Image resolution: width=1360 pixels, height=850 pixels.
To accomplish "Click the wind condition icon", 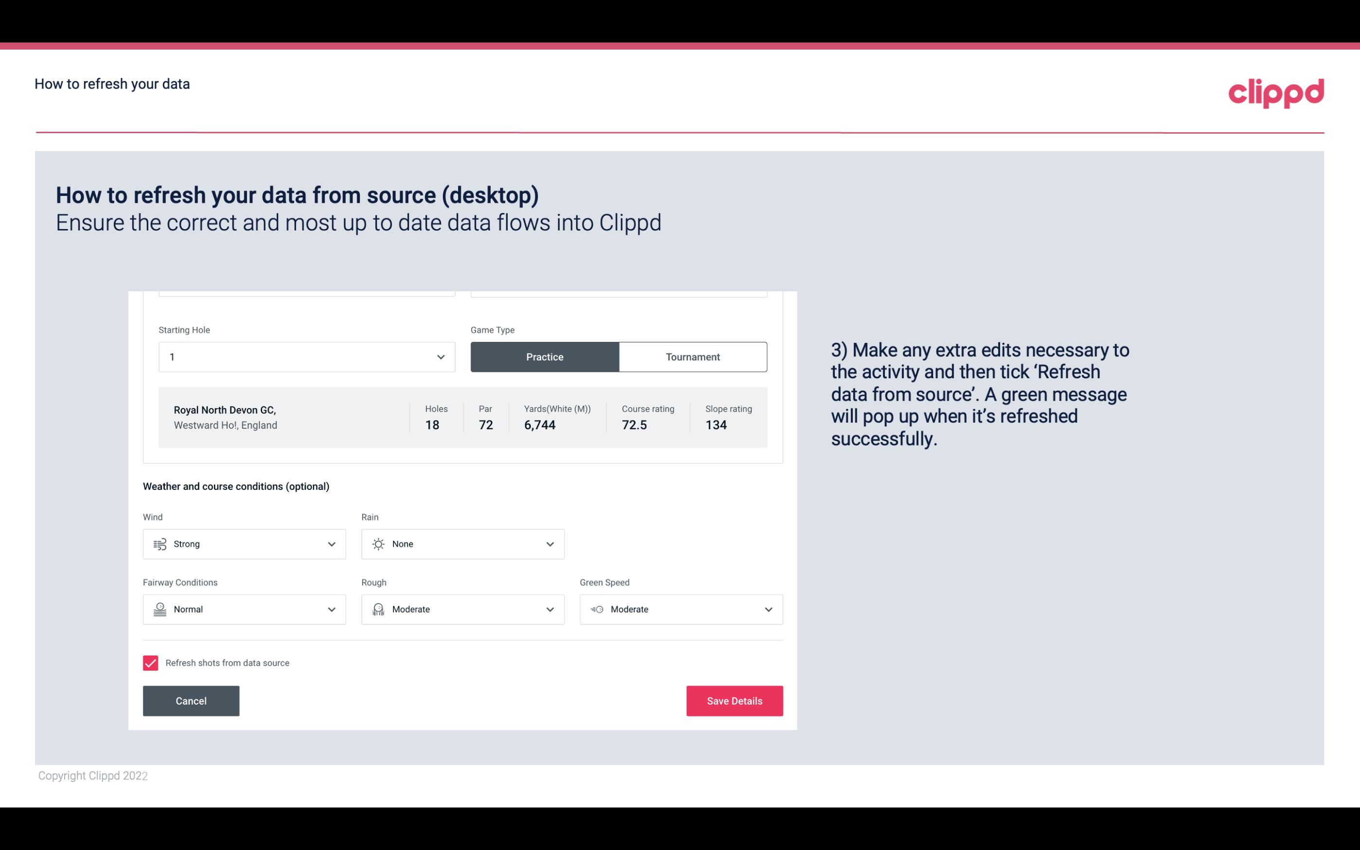I will click(x=159, y=544).
